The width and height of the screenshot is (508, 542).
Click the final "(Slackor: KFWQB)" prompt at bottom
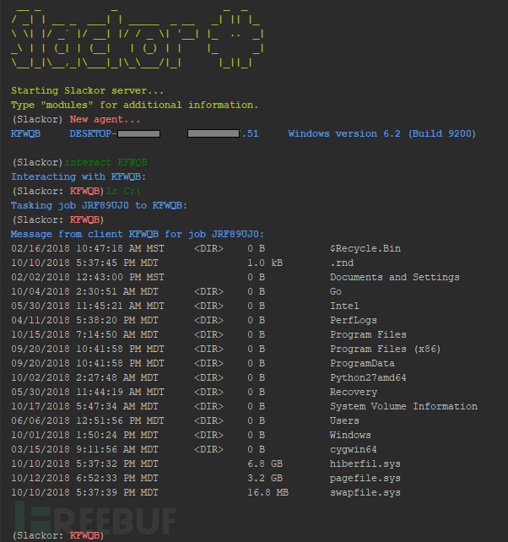point(58,536)
